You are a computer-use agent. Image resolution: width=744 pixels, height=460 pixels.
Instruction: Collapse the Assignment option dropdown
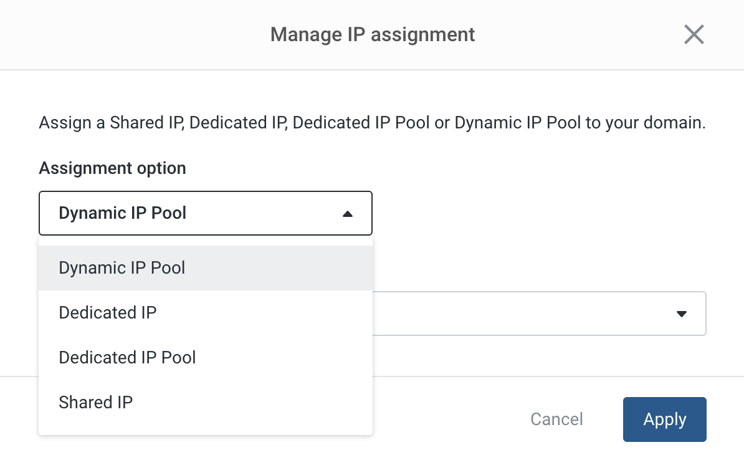tap(206, 213)
